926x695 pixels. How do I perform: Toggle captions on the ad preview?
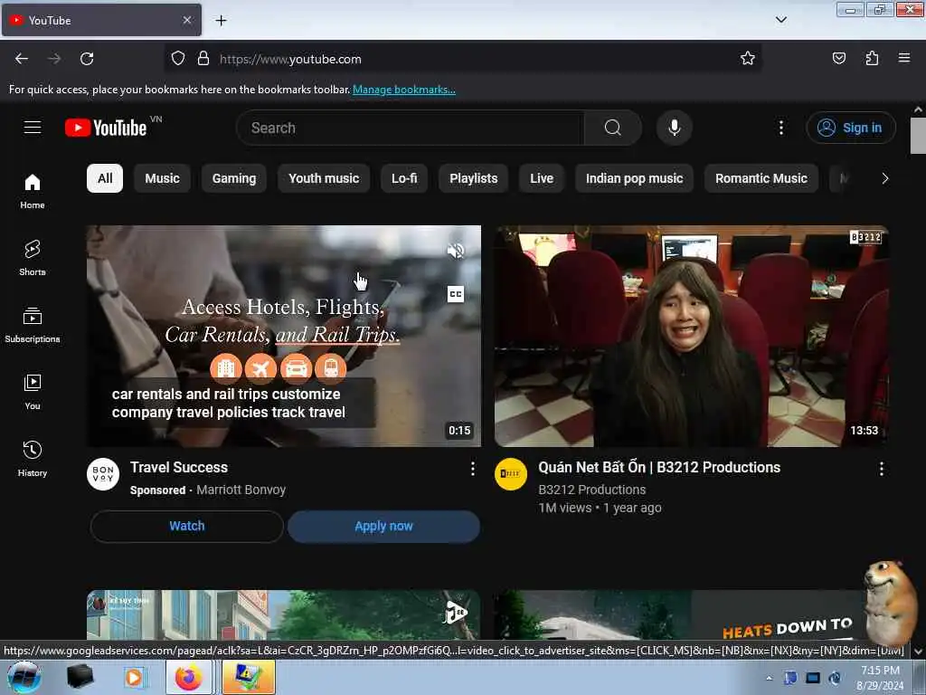tap(456, 294)
